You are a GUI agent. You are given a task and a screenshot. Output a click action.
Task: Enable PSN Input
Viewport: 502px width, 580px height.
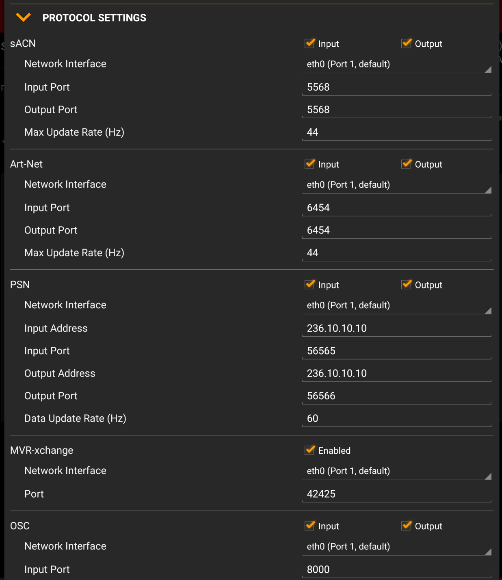pyautogui.click(x=309, y=285)
